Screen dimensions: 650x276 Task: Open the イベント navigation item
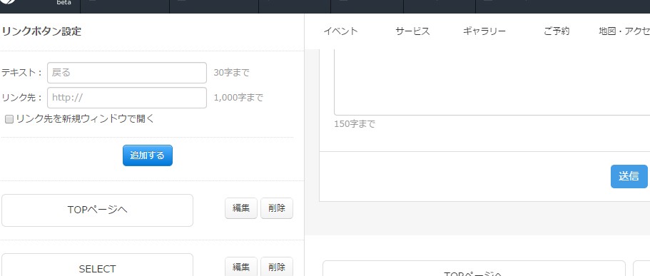click(341, 31)
